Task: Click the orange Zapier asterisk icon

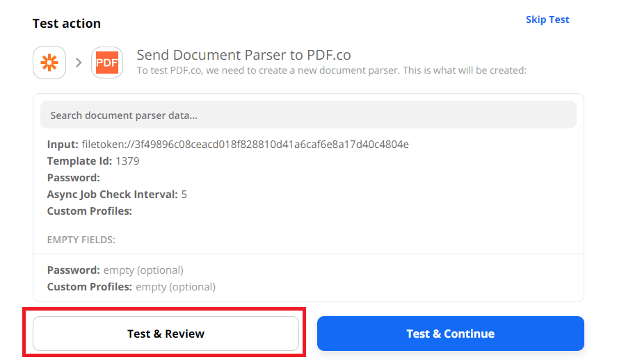Action: 49,63
